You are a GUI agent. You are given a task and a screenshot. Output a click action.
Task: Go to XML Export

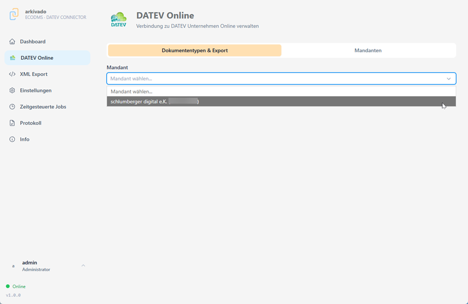pyautogui.click(x=47, y=74)
